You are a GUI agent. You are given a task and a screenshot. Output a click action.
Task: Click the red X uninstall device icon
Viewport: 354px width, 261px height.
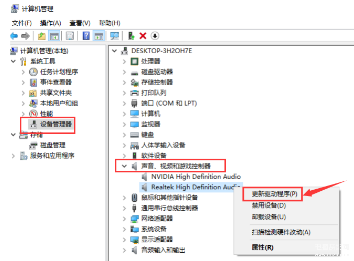(143, 36)
